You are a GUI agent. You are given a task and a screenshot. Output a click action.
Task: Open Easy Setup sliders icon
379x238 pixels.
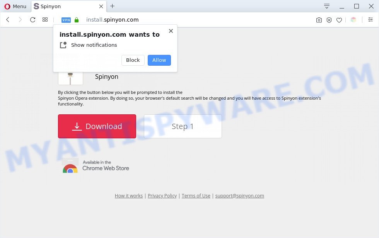(370, 20)
